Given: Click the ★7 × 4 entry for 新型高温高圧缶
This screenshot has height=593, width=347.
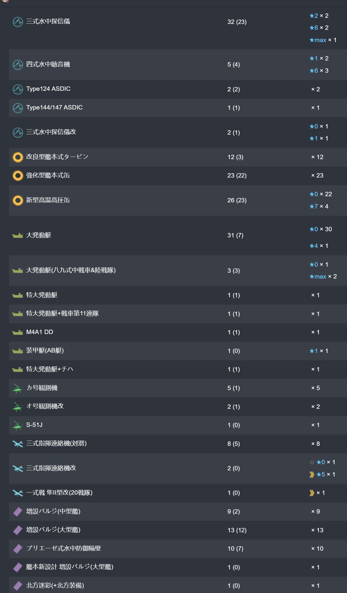Looking at the screenshot, I should point(319,206).
